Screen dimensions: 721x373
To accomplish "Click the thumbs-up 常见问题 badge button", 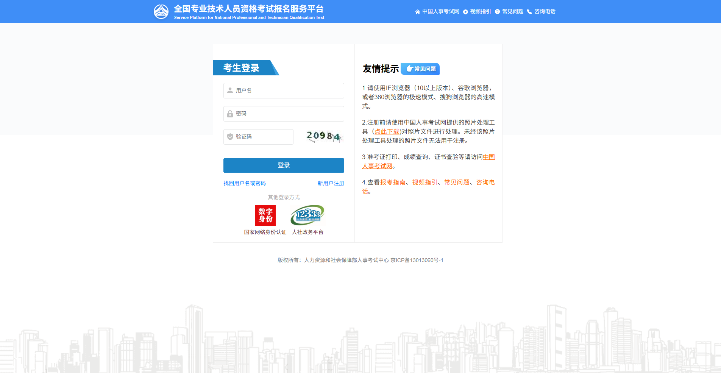I will coord(420,69).
